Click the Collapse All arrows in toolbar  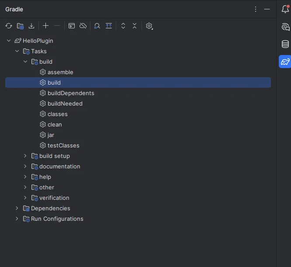coord(135,26)
